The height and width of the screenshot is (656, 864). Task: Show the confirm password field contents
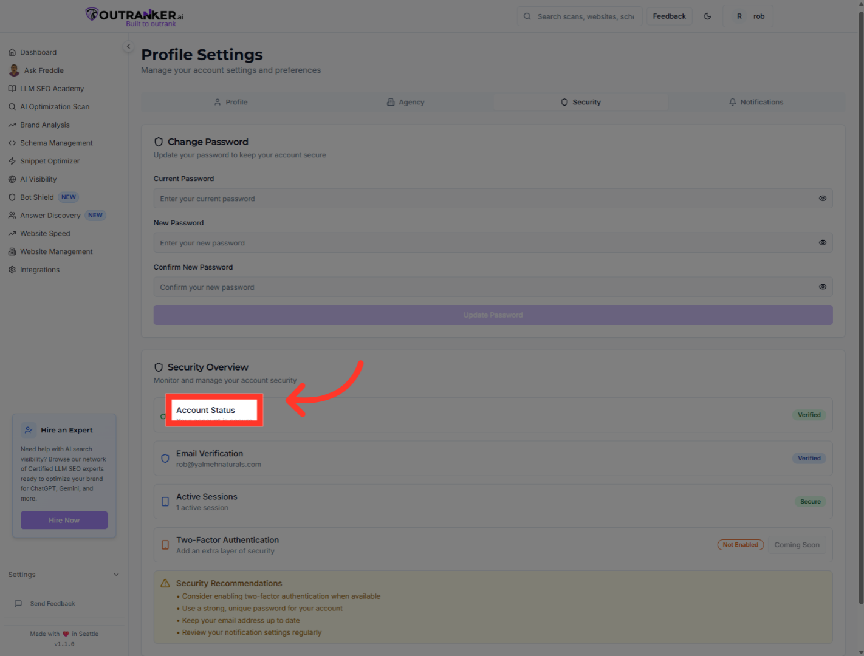click(823, 287)
